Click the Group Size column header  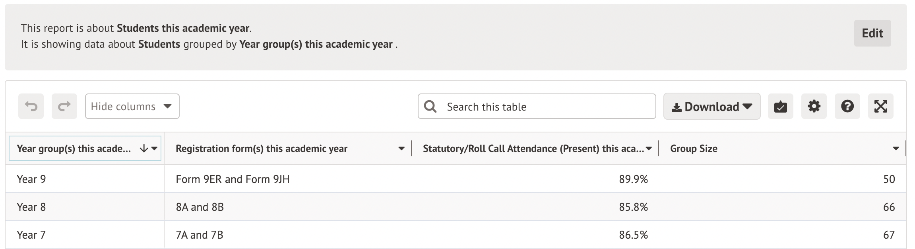[x=694, y=149]
